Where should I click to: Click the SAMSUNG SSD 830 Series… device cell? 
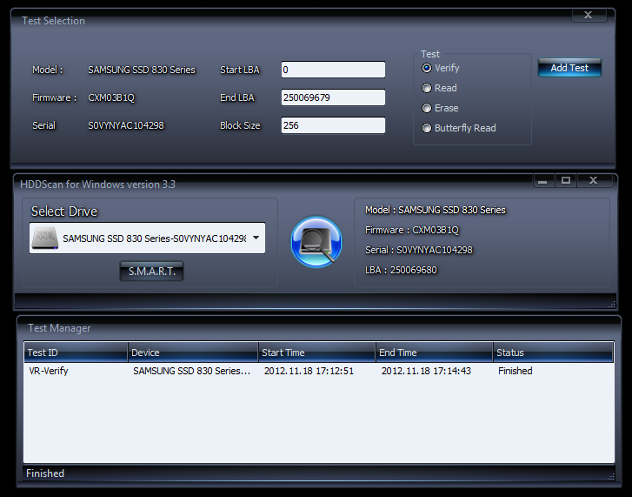click(192, 371)
